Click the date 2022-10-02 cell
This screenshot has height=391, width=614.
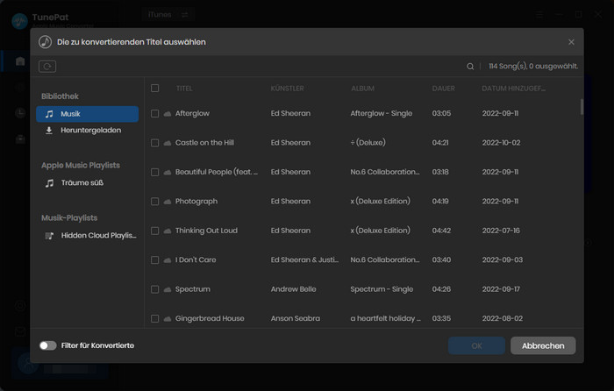[x=501, y=143]
